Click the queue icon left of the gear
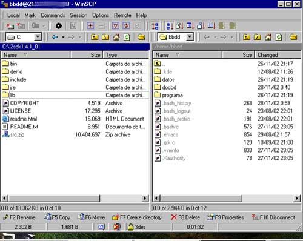The height and width of the screenshot is (241, 303). [x=35, y=26]
